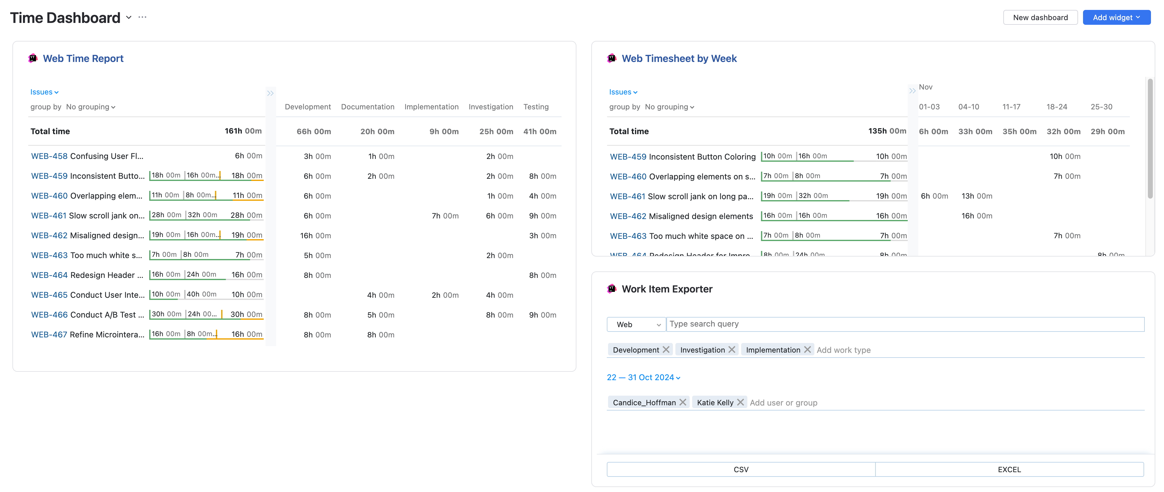Click the Add user or group field

pyautogui.click(x=784, y=403)
